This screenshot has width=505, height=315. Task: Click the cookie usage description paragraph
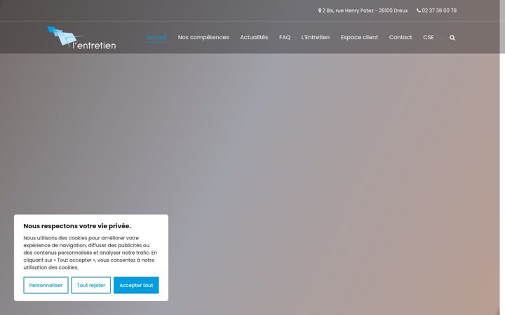tap(90, 253)
